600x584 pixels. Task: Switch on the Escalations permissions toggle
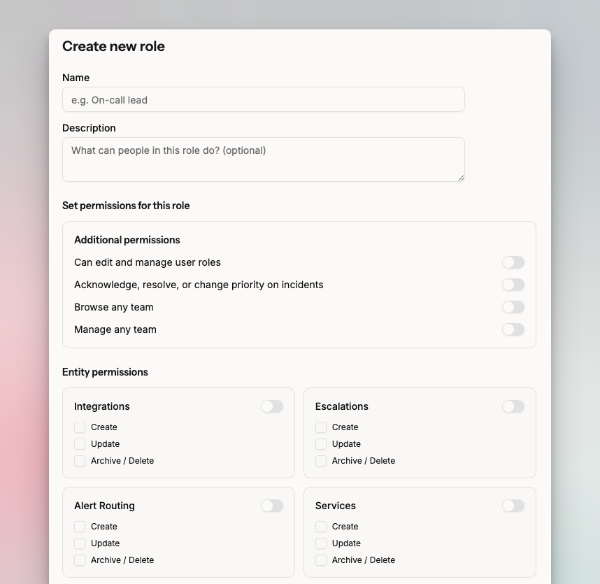[x=513, y=406]
